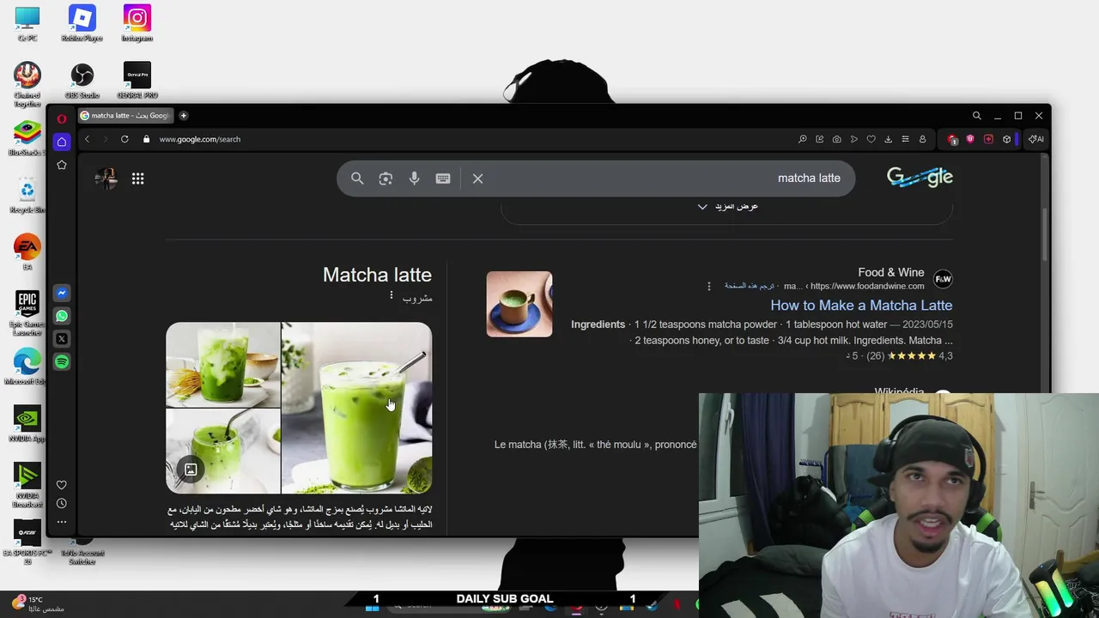The image size is (1099, 618).
Task: Click the Food & Wine site name
Action: click(x=891, y=273)
